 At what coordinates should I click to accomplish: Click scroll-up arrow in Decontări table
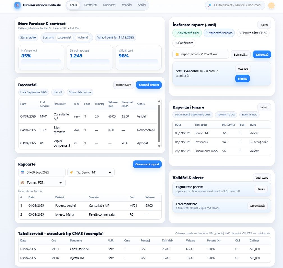tap(159, 101)
